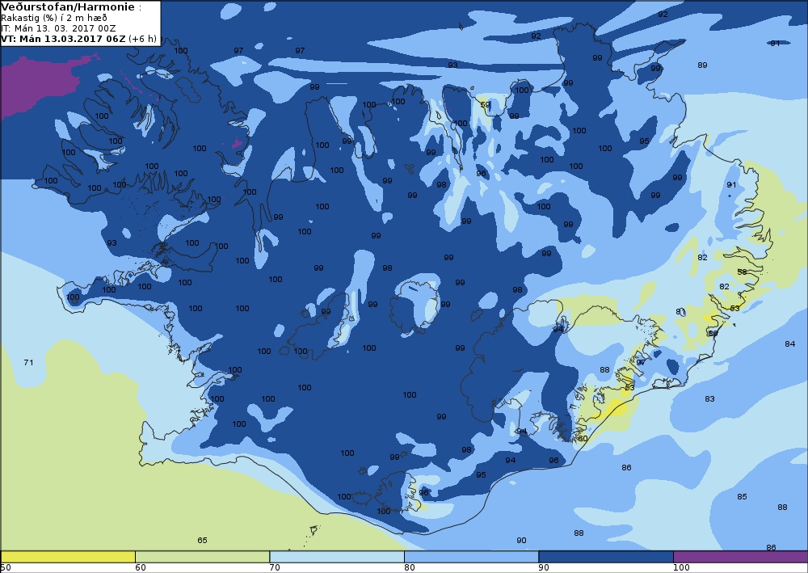Image resolution: width=808 pixels, height=573 pixels.
Task: Pick the purple legend band above 100
Action: [x=740, y=557]
